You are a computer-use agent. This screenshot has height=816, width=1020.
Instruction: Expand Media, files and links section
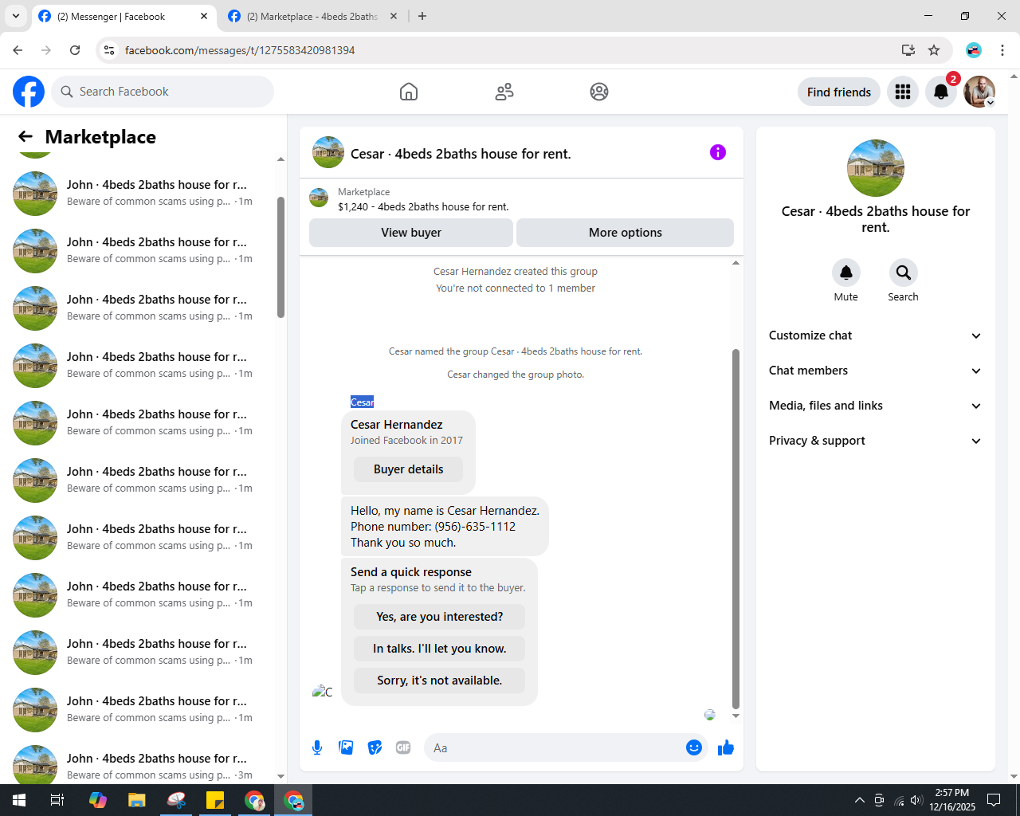(x=875, y=406)
